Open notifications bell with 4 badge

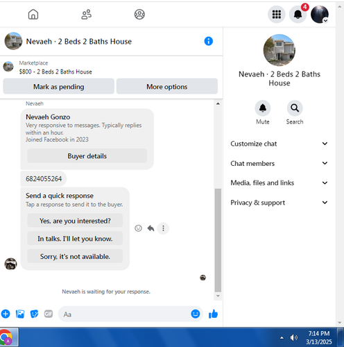pyautogui.click(x=298, y=15)
